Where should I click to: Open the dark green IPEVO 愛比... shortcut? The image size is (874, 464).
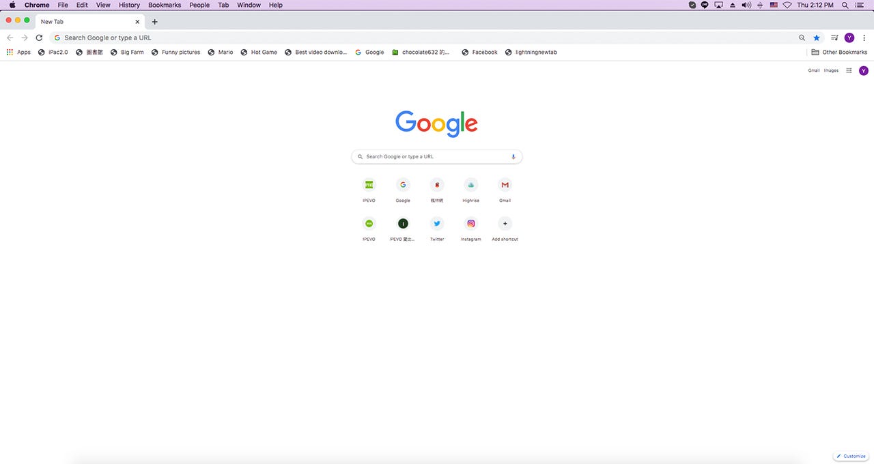(x=403, y=229)
